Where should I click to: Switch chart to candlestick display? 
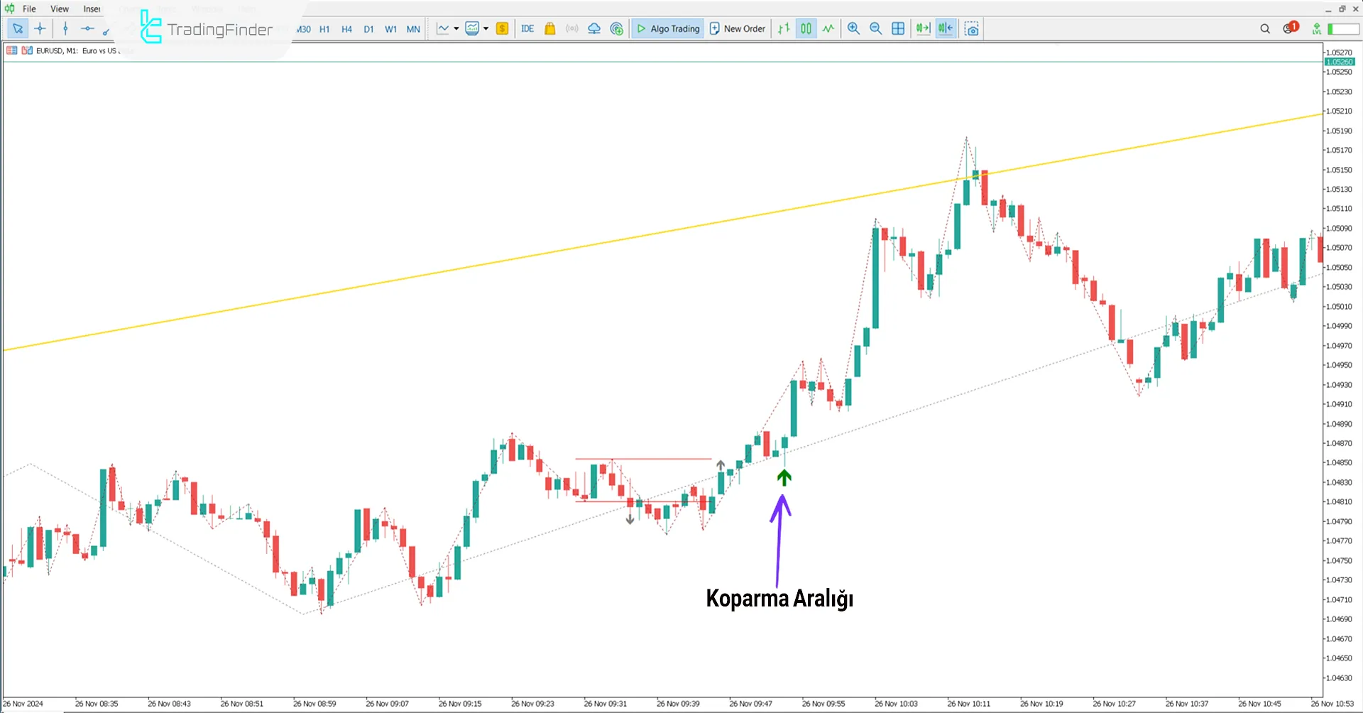click(x=806, y=29)
